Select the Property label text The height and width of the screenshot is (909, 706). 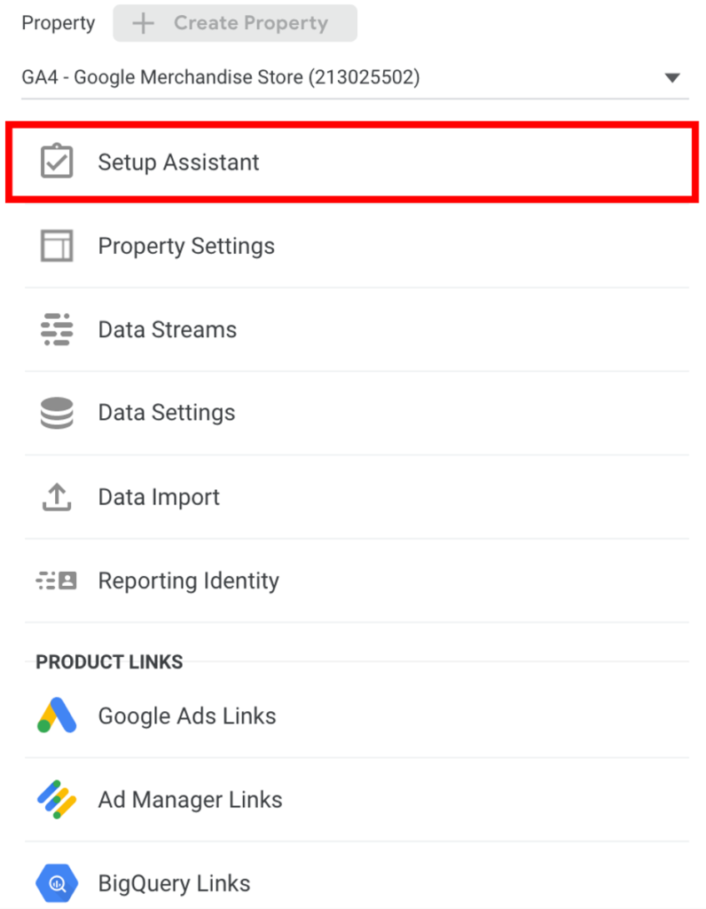click(58, 23)
